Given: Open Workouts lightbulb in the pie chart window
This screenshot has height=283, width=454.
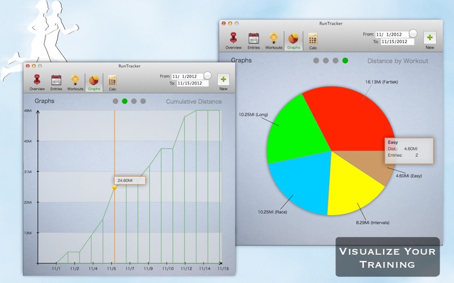Looking at the screenshot, I should (274, 41).
